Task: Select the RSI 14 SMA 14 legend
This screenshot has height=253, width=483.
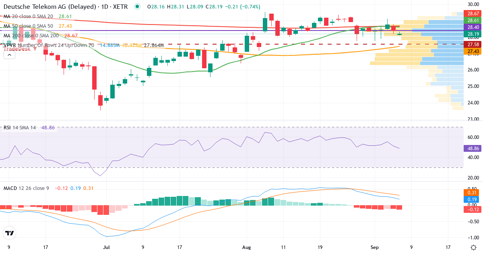Action: coord(20,128)
